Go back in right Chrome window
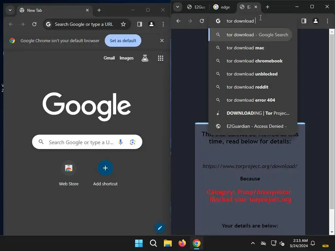This screenshot has width=335, height=251. [178, 21]
